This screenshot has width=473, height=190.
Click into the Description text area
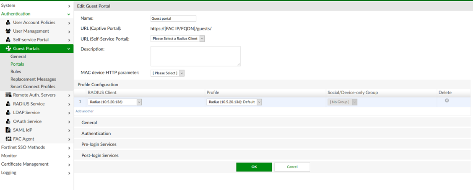click(x=195, y=56)
